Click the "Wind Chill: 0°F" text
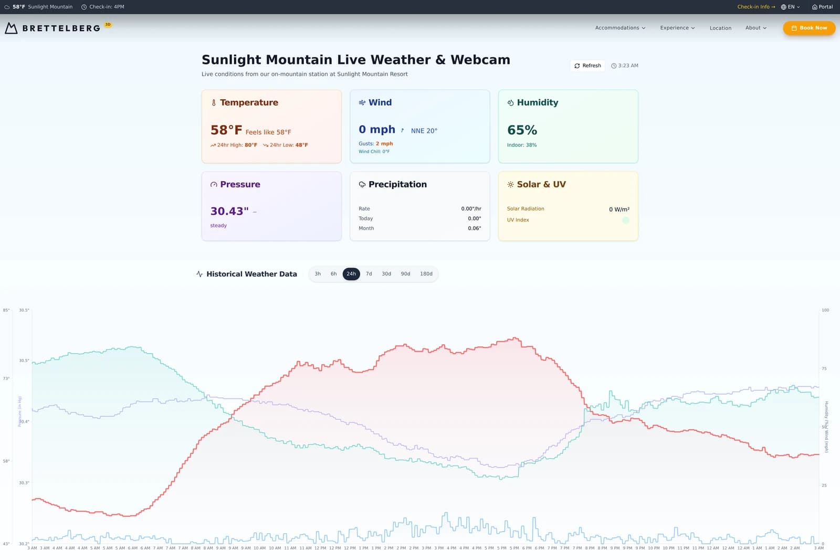 click(374, 152)
